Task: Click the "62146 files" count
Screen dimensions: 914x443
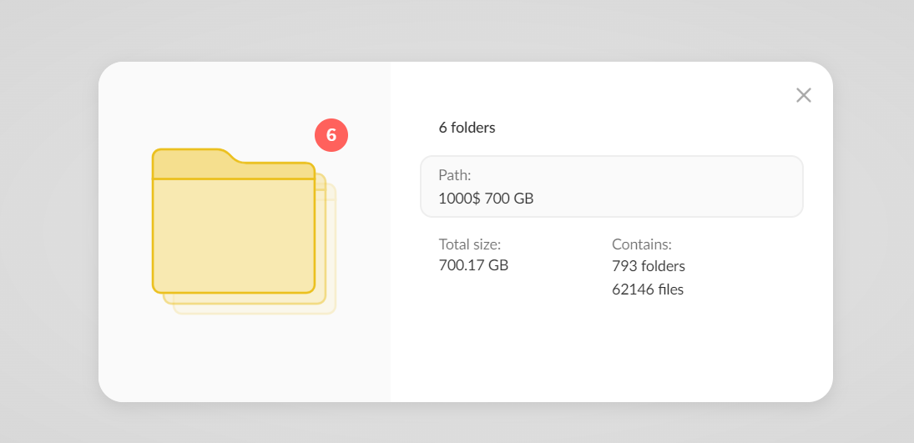Action: [x=647, y=289]
